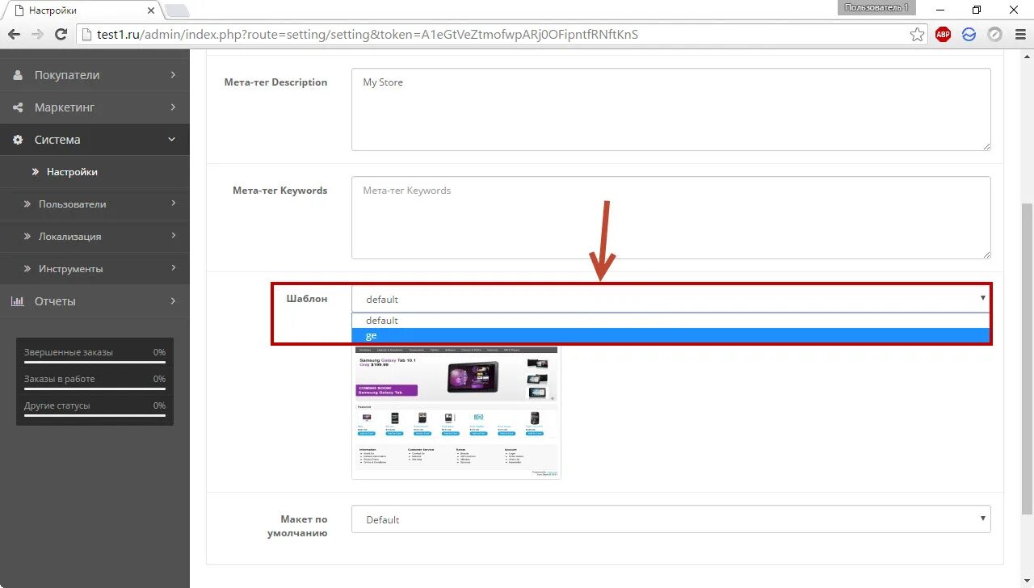The image size is (1034, 588).
Task: Open Локализация menu item
Action: pyautogui.click(x=95, y=237)
